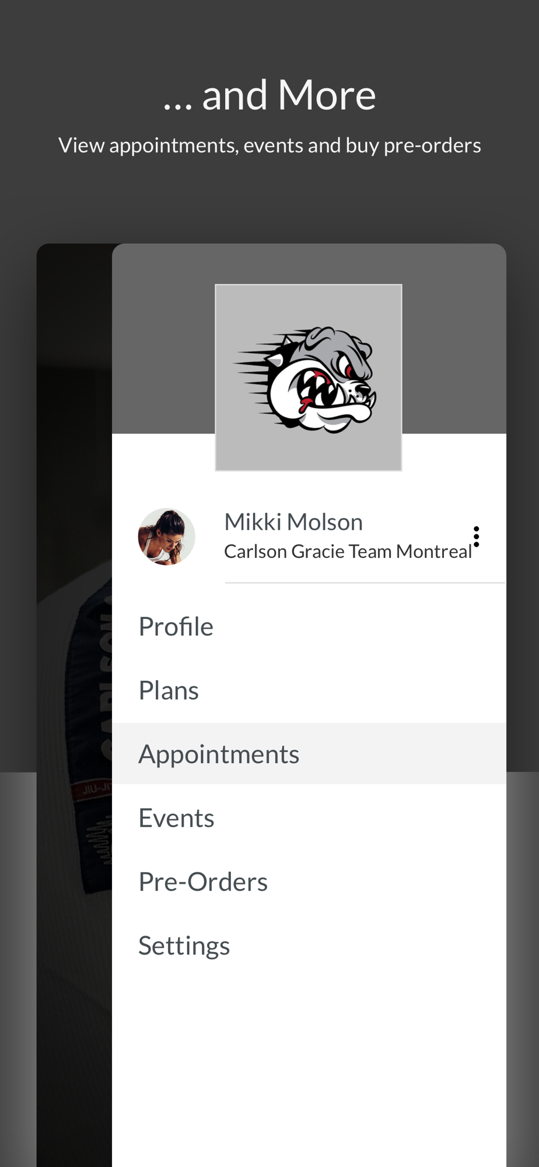
Task: Open the Plans menu item
Action: tap(309, 690)
